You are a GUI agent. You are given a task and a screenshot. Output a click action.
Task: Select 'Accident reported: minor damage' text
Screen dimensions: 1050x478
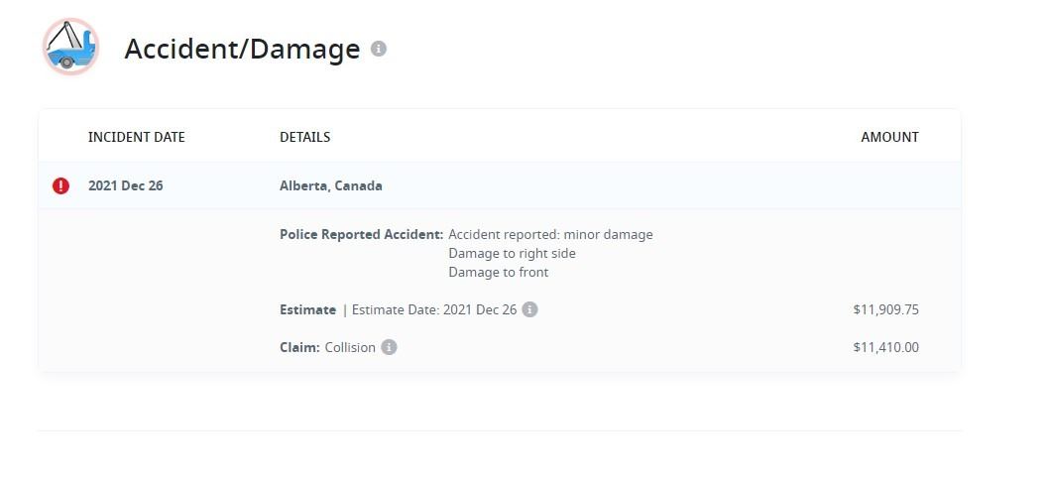pyautogui.click(x=550, y=235)
